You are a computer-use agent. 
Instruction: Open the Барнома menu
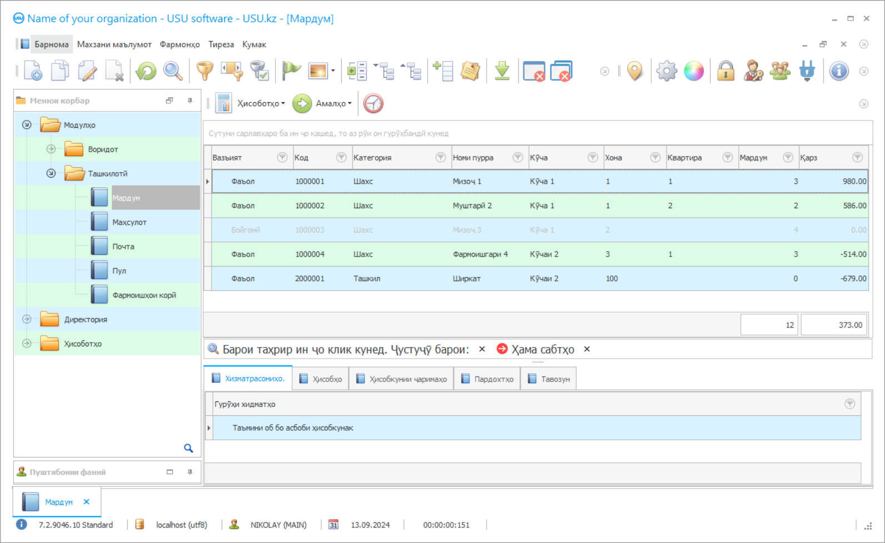tap(52, 44)
